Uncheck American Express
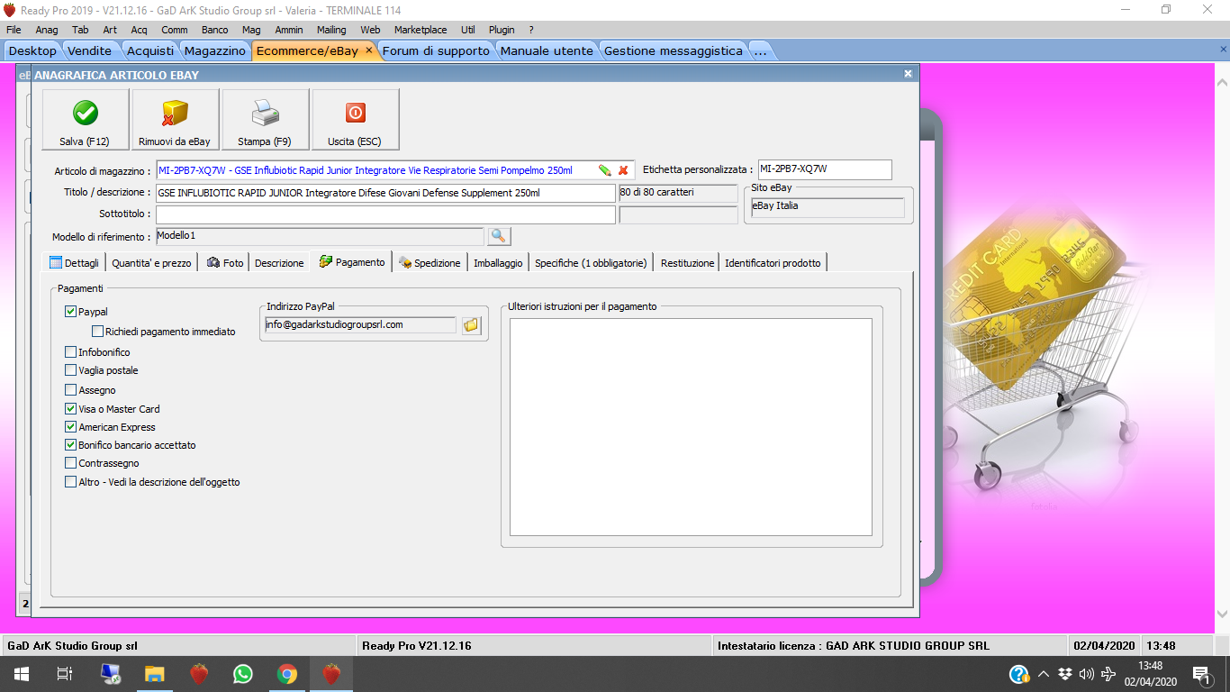The width and height of the screenshot is (1230, 692). coord(71,427)
